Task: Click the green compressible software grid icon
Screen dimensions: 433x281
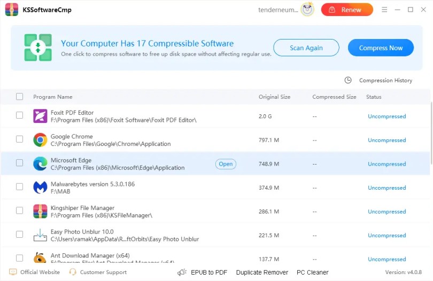Action: coord(38,48)
